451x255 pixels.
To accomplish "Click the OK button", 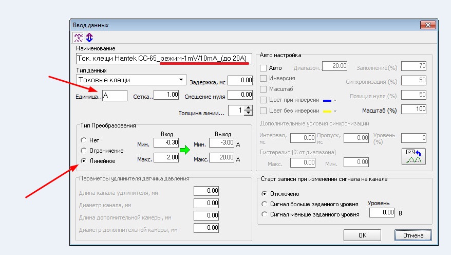I will [x=363, y=235].
